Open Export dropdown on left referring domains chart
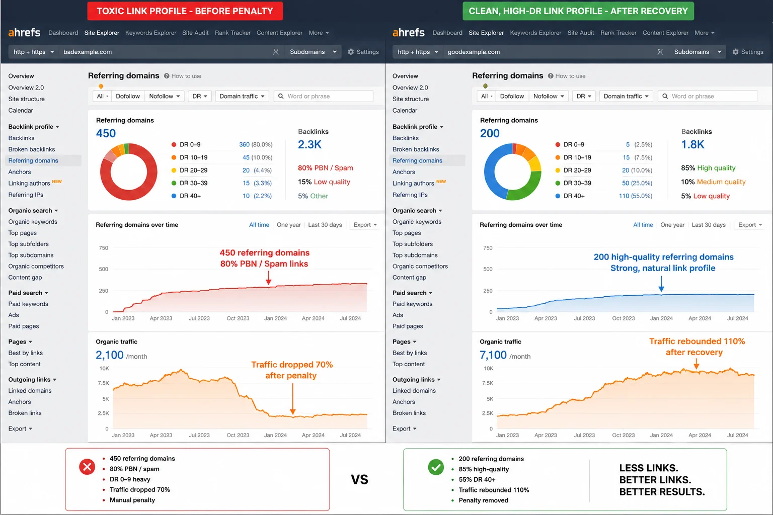 pyautogui.click(x=365, y=225)
